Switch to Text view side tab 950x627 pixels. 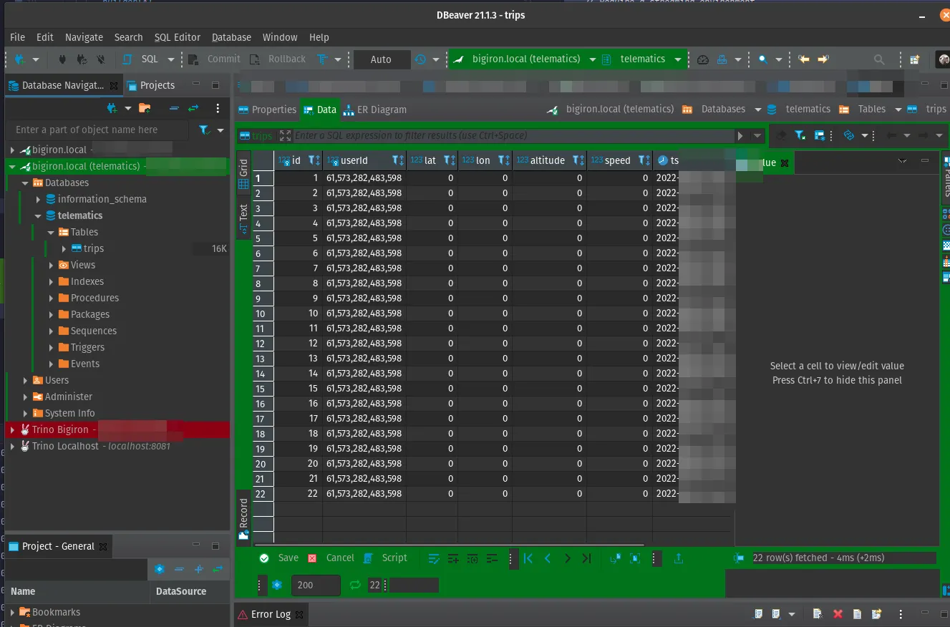[243, 218]
